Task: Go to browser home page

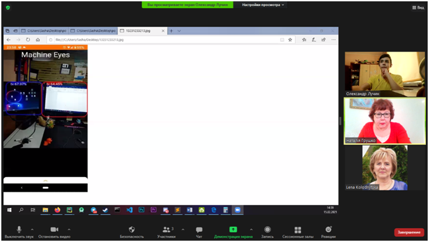Action: pos(38,40)
